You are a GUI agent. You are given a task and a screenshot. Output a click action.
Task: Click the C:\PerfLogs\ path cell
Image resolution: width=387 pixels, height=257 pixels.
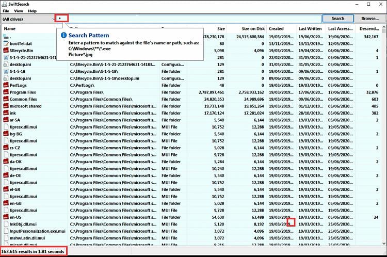pyautogui.click(x=82, y=85)
